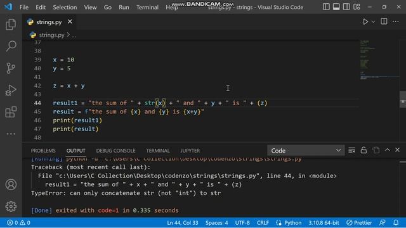Click strings.py in the breadcrumb
406x228 pixels.
click(x=51, y=35)
